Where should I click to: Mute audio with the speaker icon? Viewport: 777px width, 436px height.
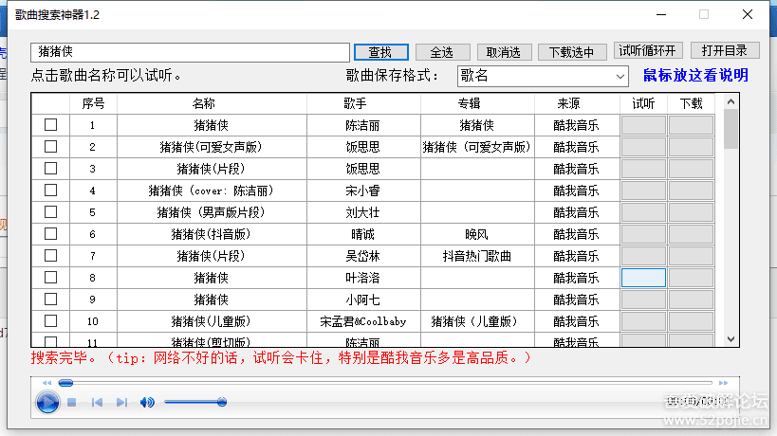(x=147, y=403)
